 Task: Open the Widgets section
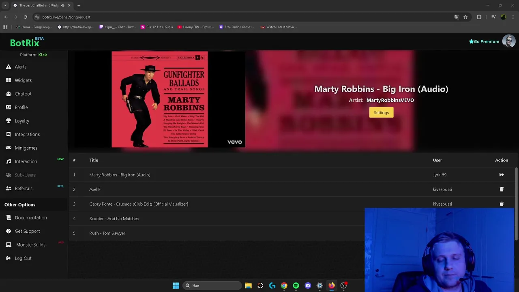click(x=23, y=80)
